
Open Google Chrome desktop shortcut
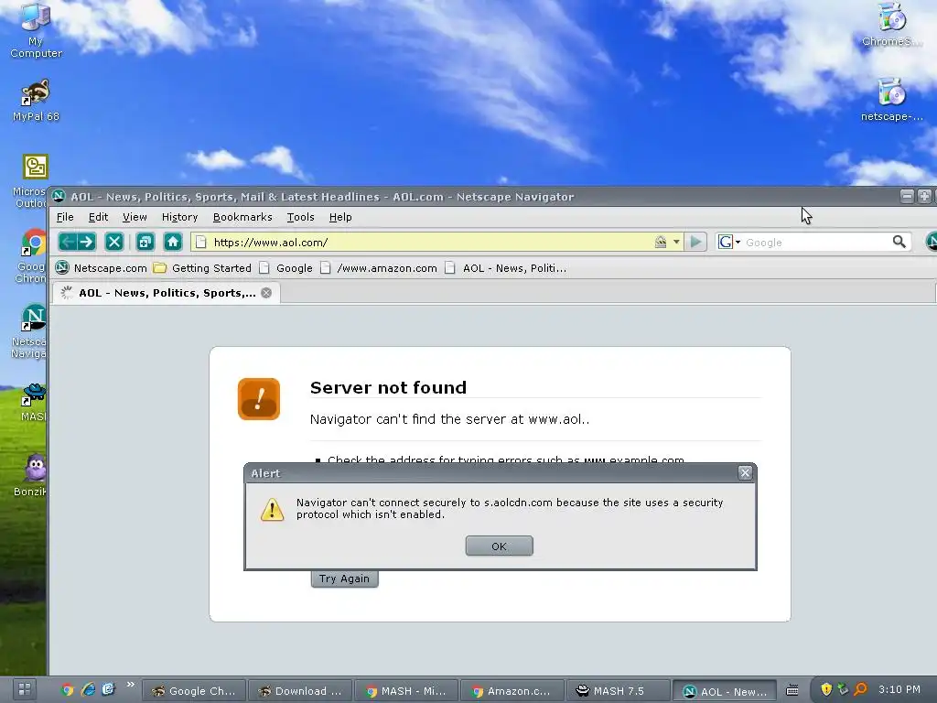(x=30, y=256)
